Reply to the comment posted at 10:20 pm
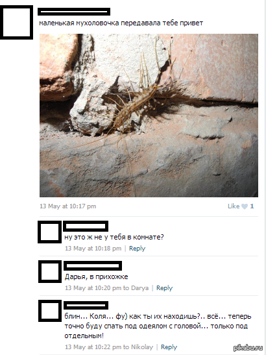This screenshot has height=355, width=266. [x=164, y=288]
